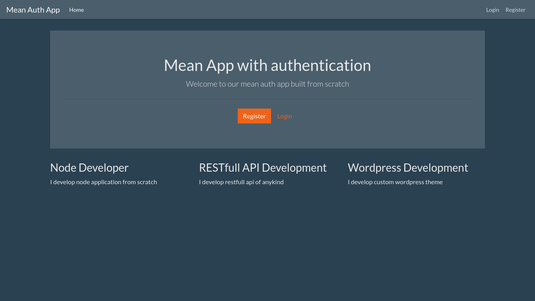The height and width of the screenshot is (301, 535).
Task: Click the 'Mean App with authentication' title
Action: (x=267, y=65)
